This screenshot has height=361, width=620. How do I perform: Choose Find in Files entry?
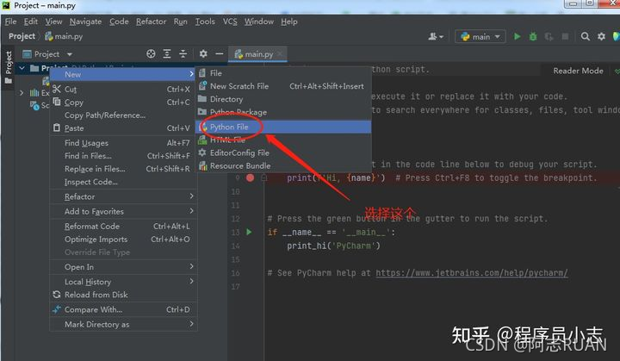pos(122,156)
